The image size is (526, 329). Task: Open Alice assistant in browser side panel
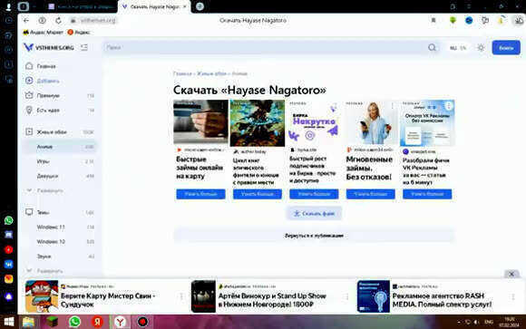[x=9, y=296]
